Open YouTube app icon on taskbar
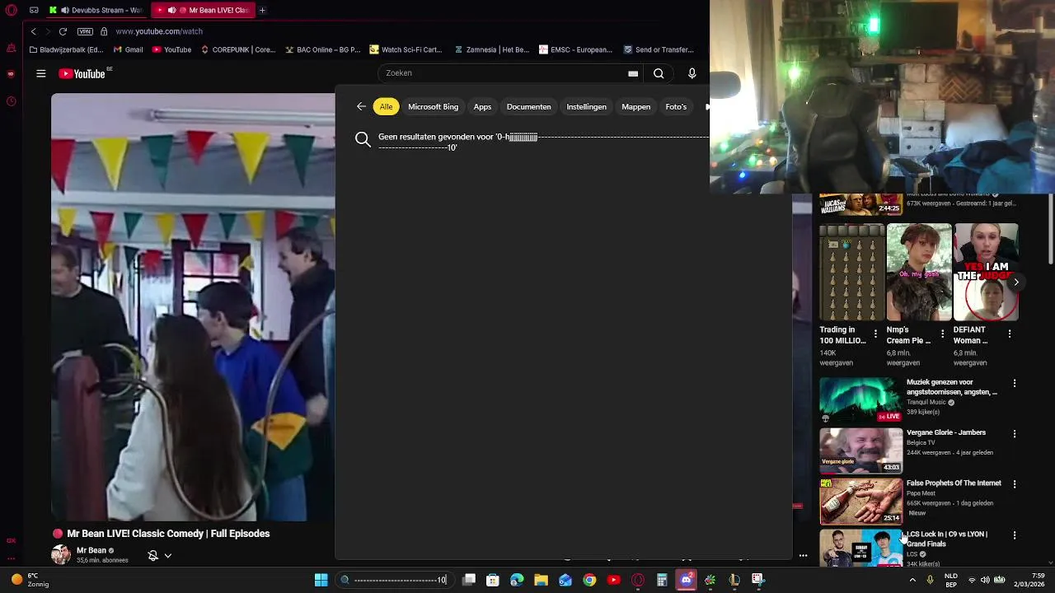This screenshot has width=1055, height=593. tap(613, 580)
